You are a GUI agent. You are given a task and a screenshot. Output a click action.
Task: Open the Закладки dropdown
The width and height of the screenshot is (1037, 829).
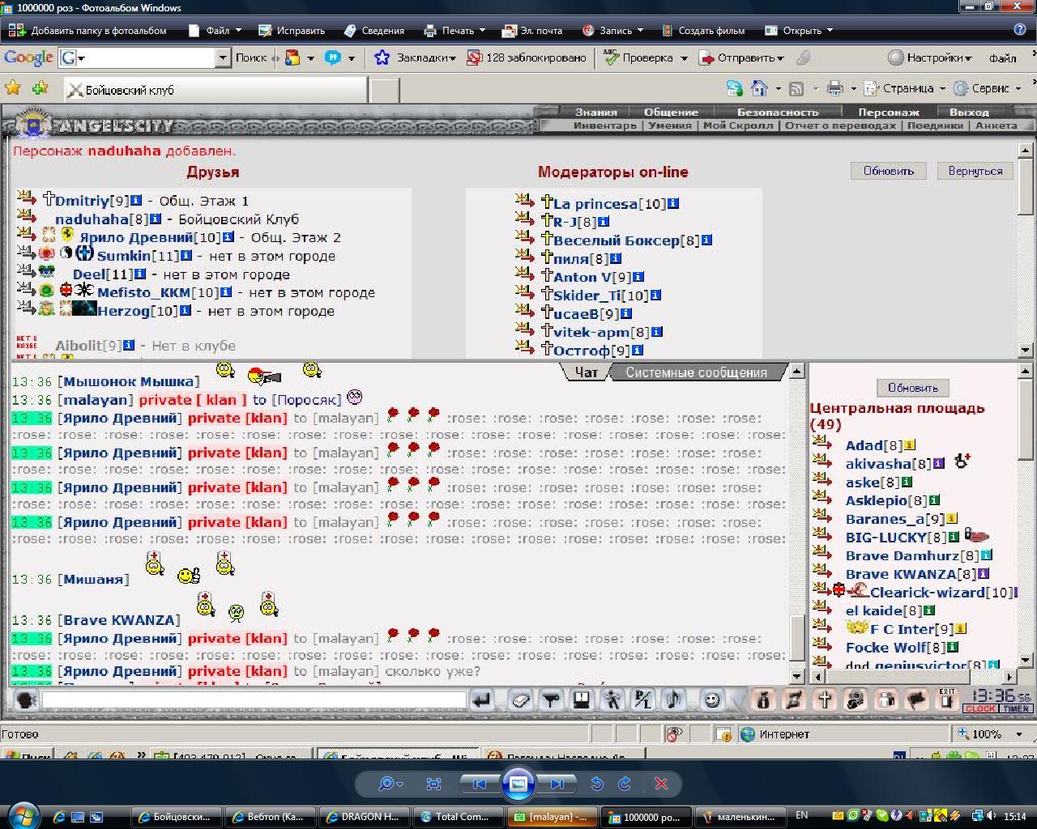(x=415, y=58)
